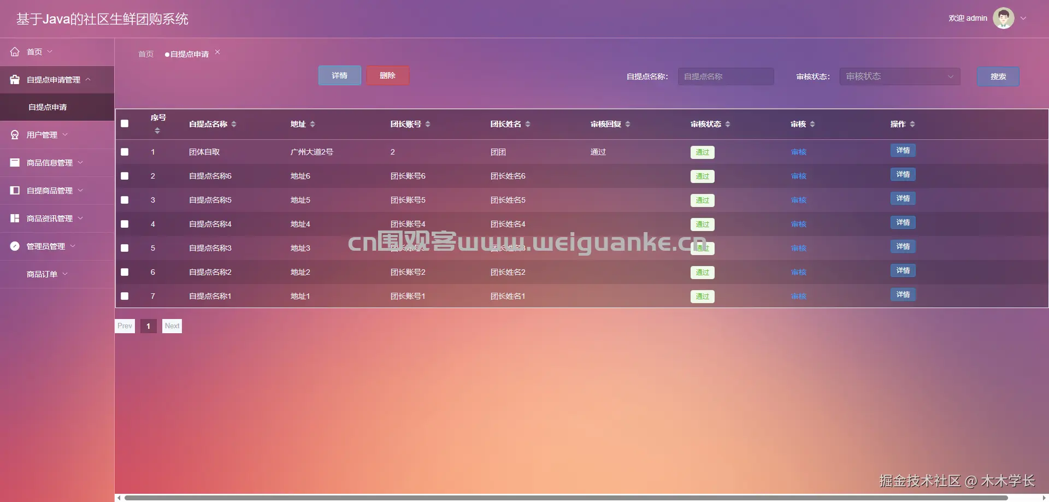Click the 商品资讯管理 sidebar icon

pyautogui.click(x=15, y=218)
